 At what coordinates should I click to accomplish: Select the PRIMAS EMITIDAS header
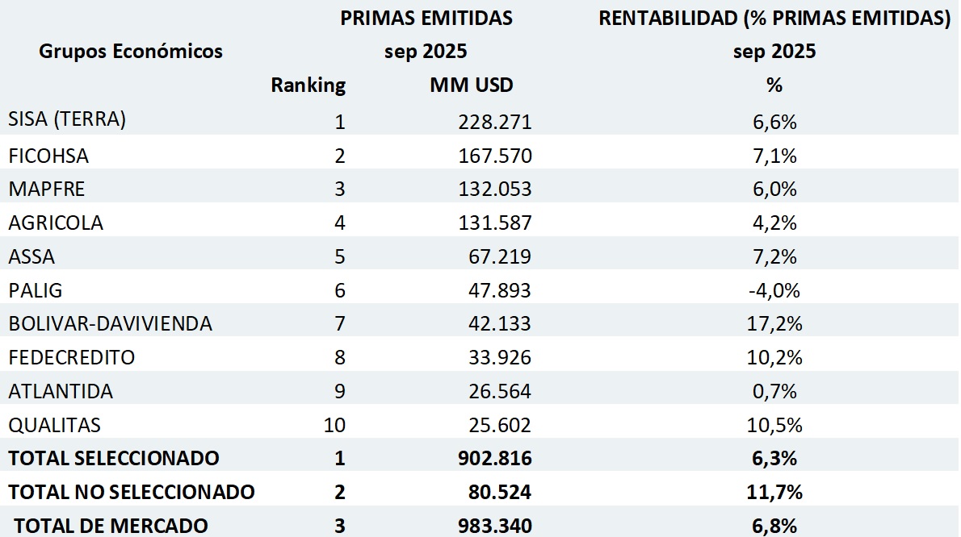click(426, 19)
